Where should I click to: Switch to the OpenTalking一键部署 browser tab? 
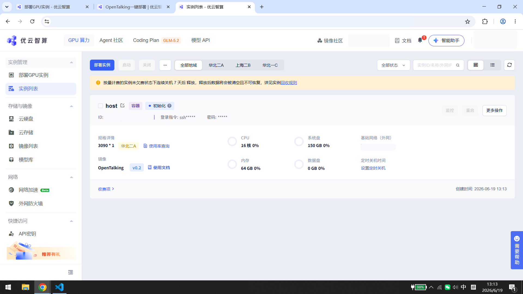[133, 7]
